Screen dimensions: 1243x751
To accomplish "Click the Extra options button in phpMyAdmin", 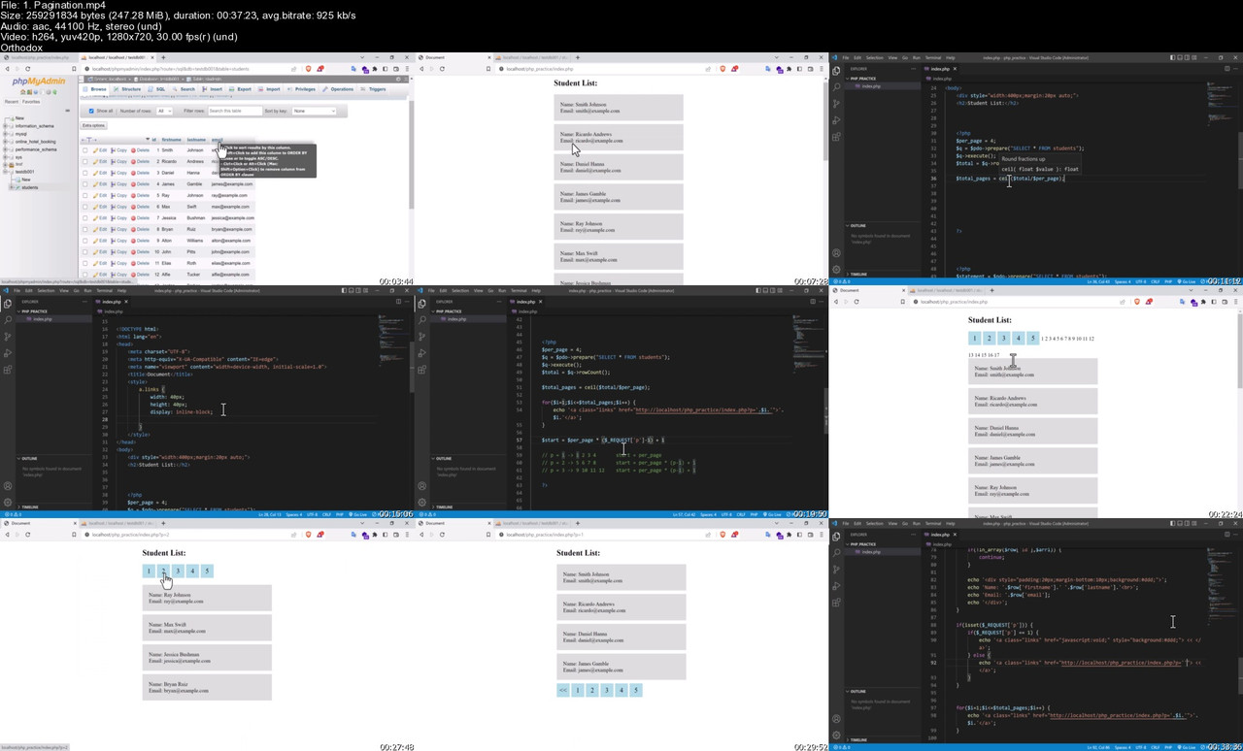I will point(93,125).
